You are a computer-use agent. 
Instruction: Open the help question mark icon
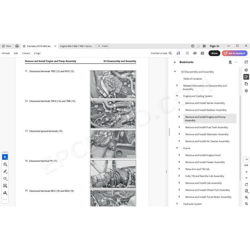[192, 46]
